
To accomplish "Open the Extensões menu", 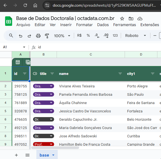I will pos(150,25).
